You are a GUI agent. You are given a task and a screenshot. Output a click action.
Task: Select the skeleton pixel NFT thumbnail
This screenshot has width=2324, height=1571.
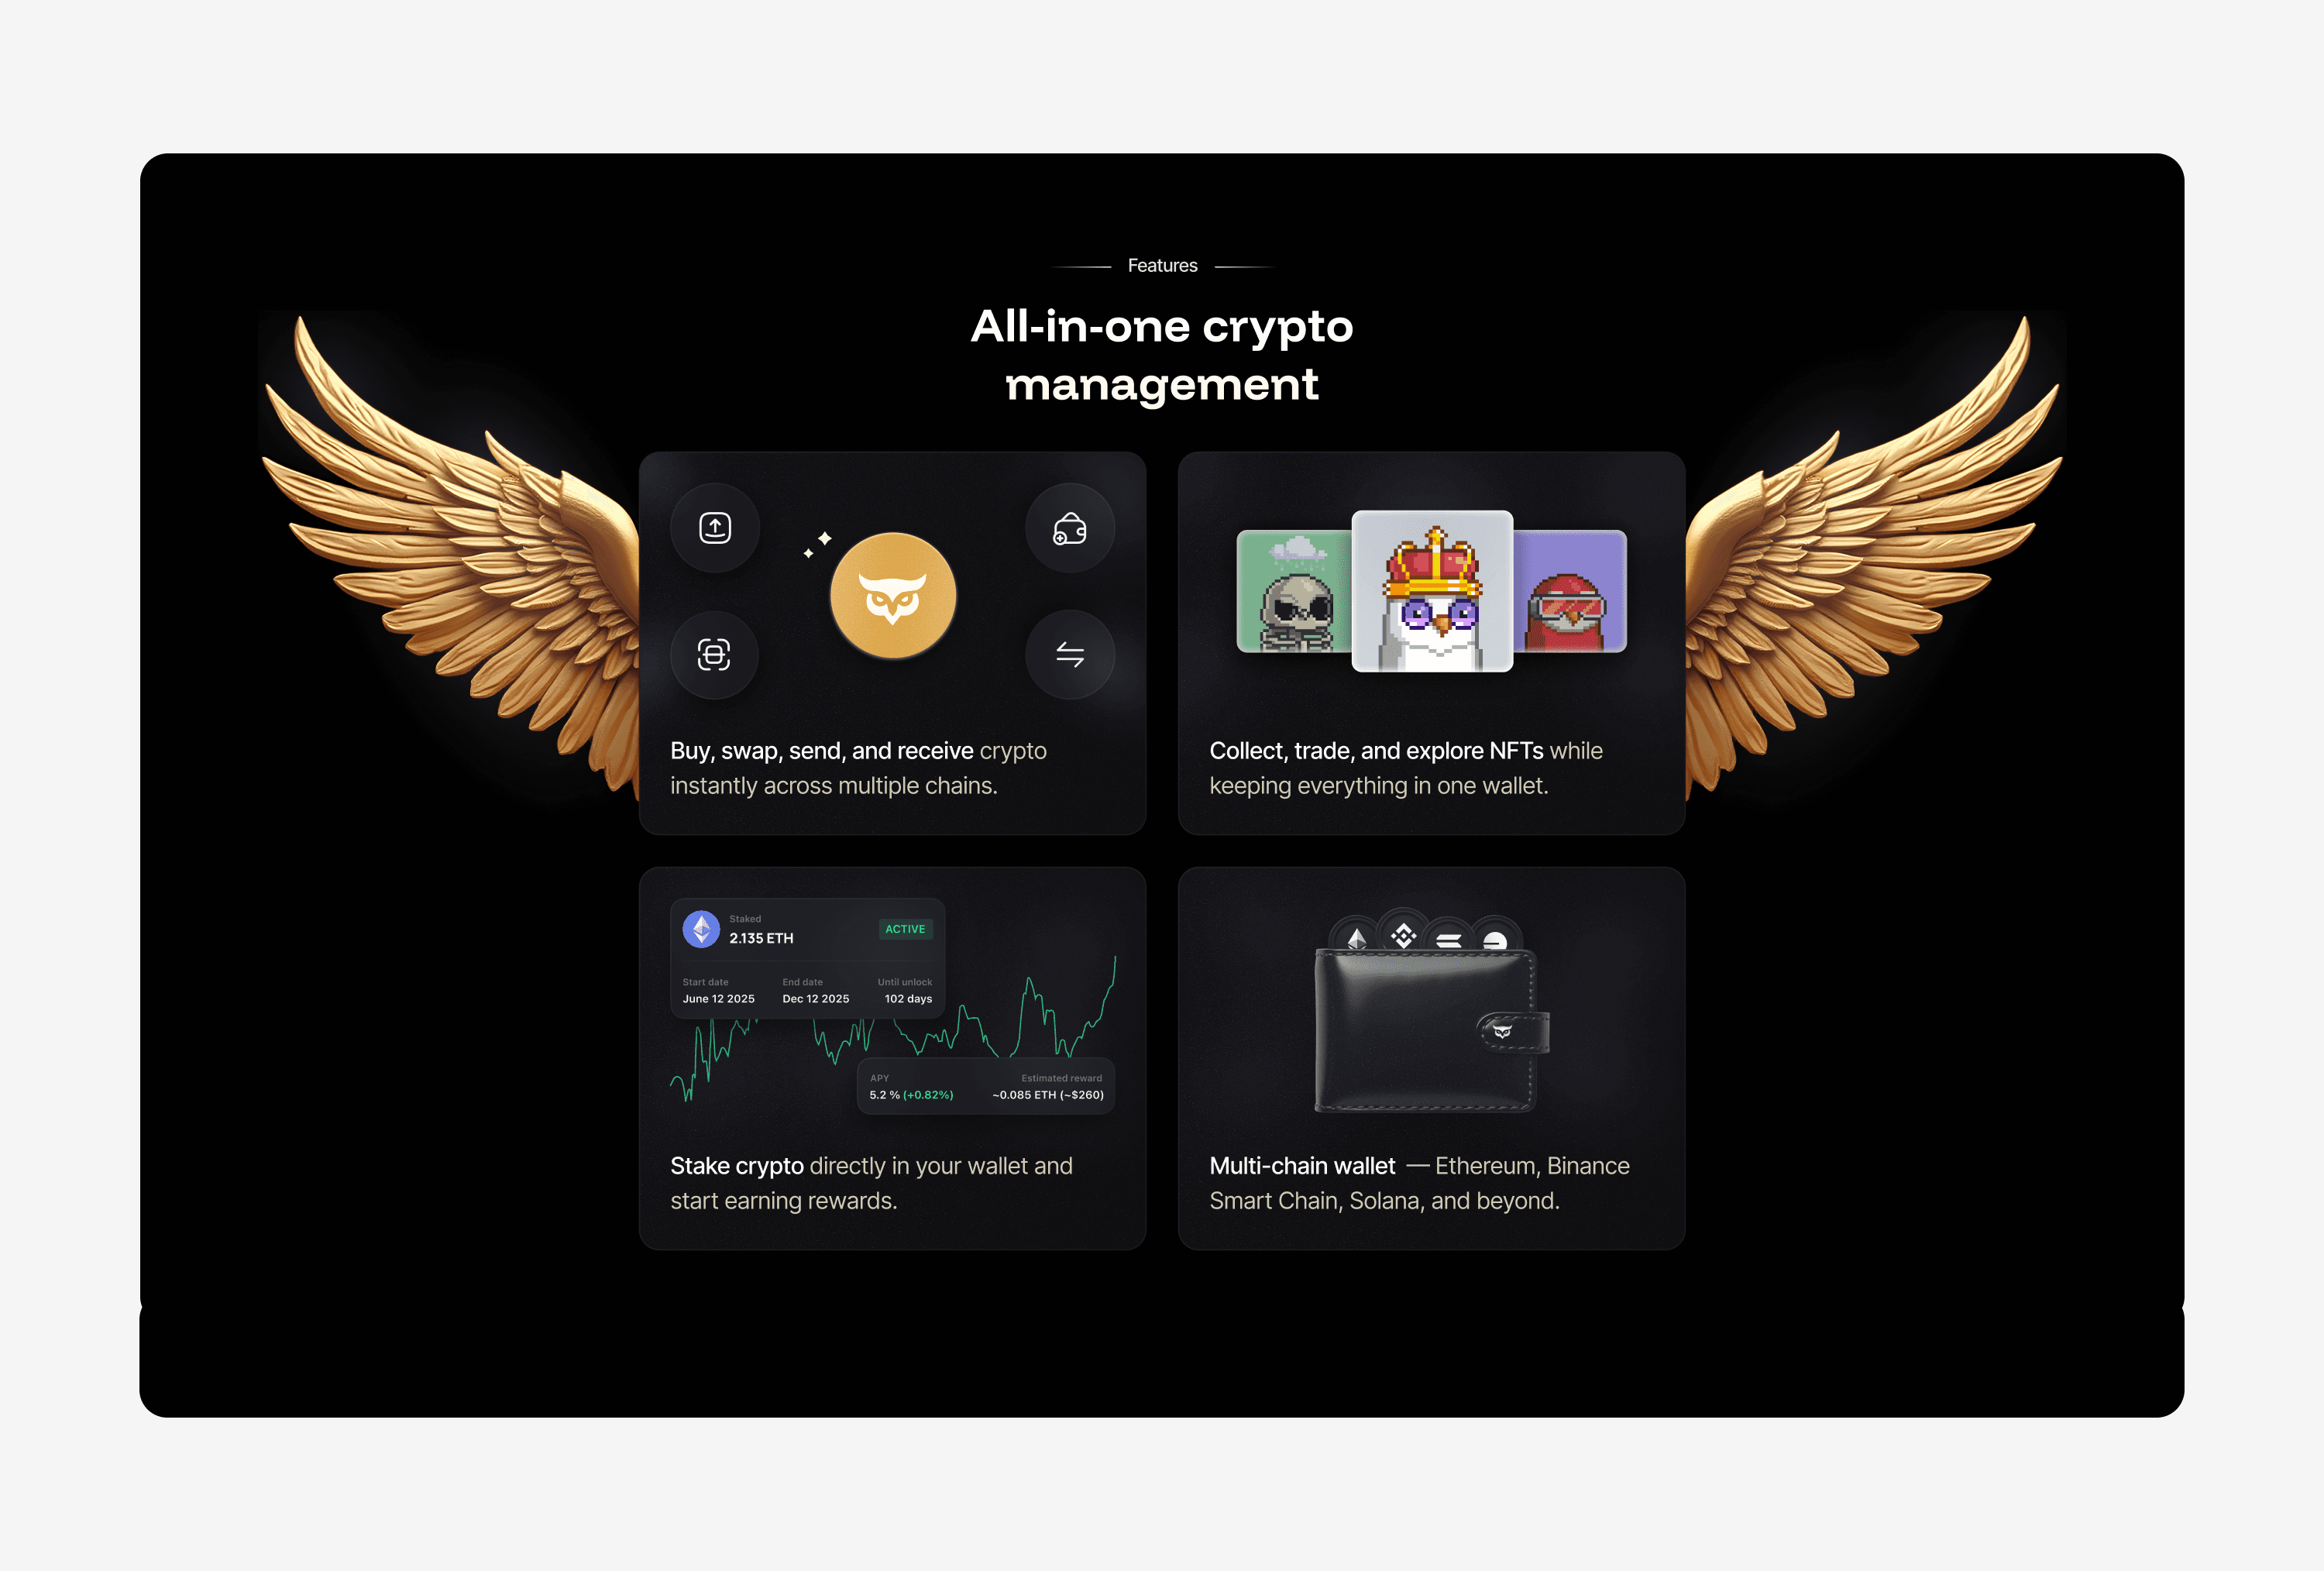click(x=1294, y=591)
